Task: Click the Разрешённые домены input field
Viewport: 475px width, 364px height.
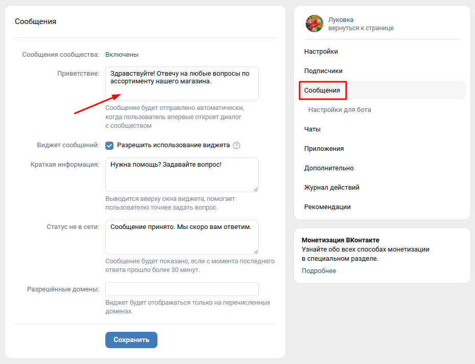Action: 182,289
